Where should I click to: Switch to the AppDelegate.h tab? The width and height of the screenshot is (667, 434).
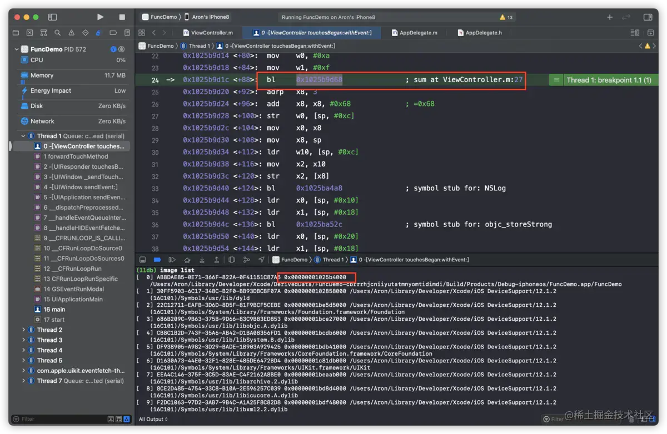(x=480, y=33)
